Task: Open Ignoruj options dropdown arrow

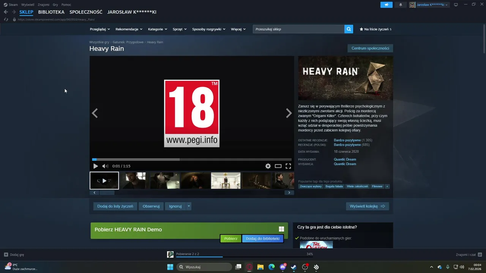Action: (189, 206)
